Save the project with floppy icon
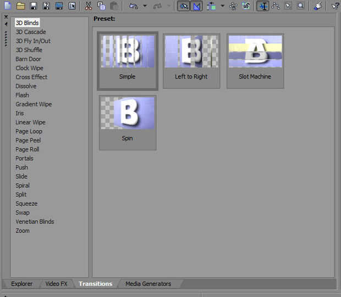 (34, 6)
